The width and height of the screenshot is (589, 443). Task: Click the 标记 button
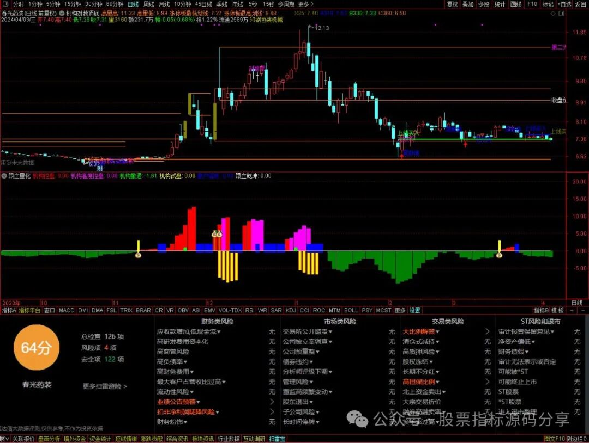click(548, 4)
